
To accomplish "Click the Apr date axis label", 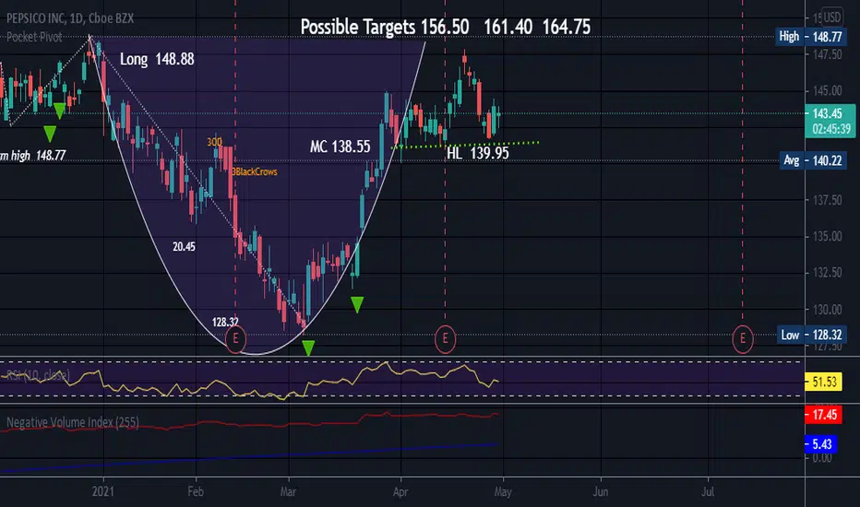I will [x=400, y=491].
